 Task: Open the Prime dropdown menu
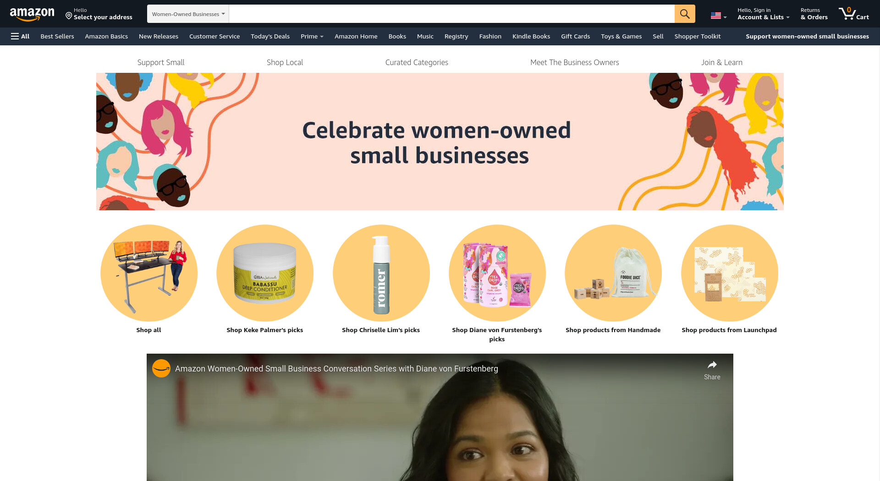(x=312, y=36)
